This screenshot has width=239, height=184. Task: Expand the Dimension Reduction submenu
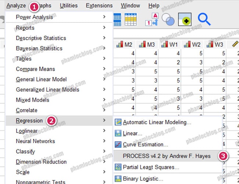41,162
